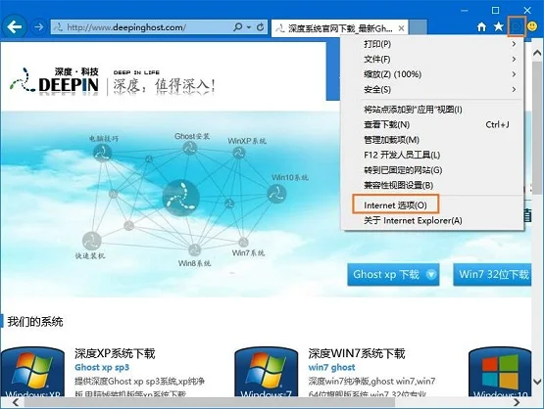
Task: Click the Win8系统 network node
Action: pyautogui.click(x=194, y=250)
